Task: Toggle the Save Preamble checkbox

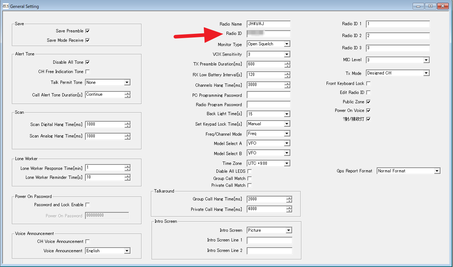Action: point(88,31)
